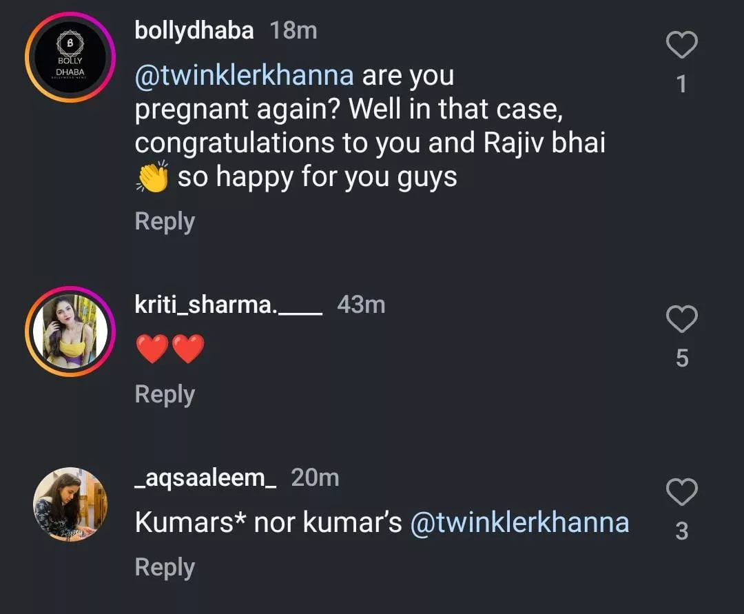Reply to bollydhaba's comment
Image resolution: width=744 pixels, height=614 pixels.
tap(165, 222)
